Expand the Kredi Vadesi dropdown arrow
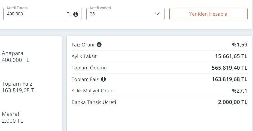The width and height of the screenshot is (253, 131). [157, 14]
